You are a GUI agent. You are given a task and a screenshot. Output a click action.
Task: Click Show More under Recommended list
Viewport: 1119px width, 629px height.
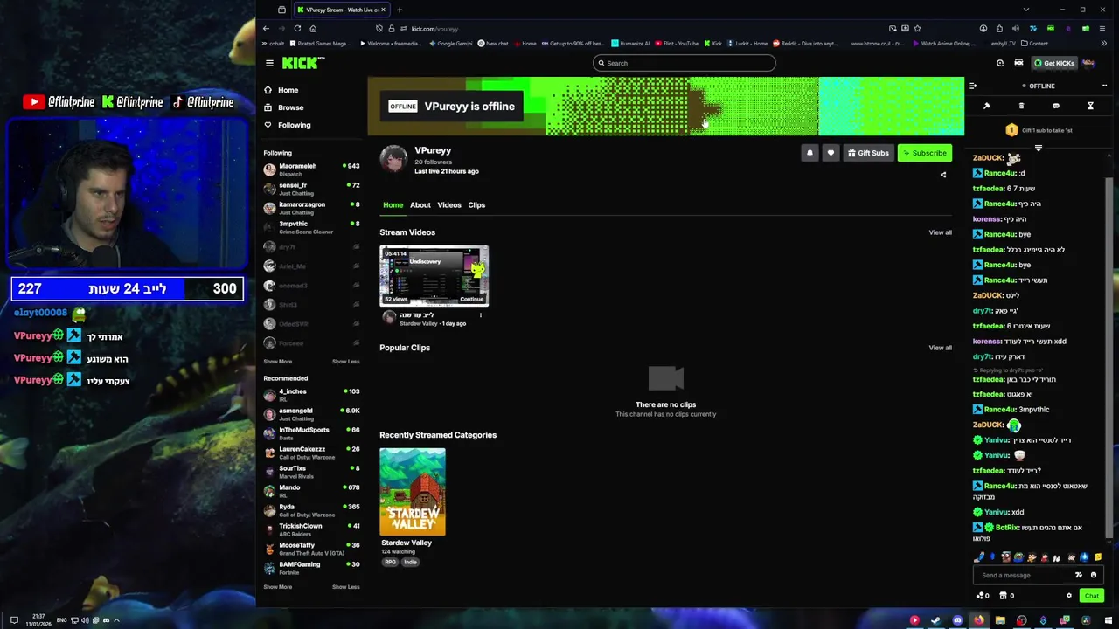point(278,587)
